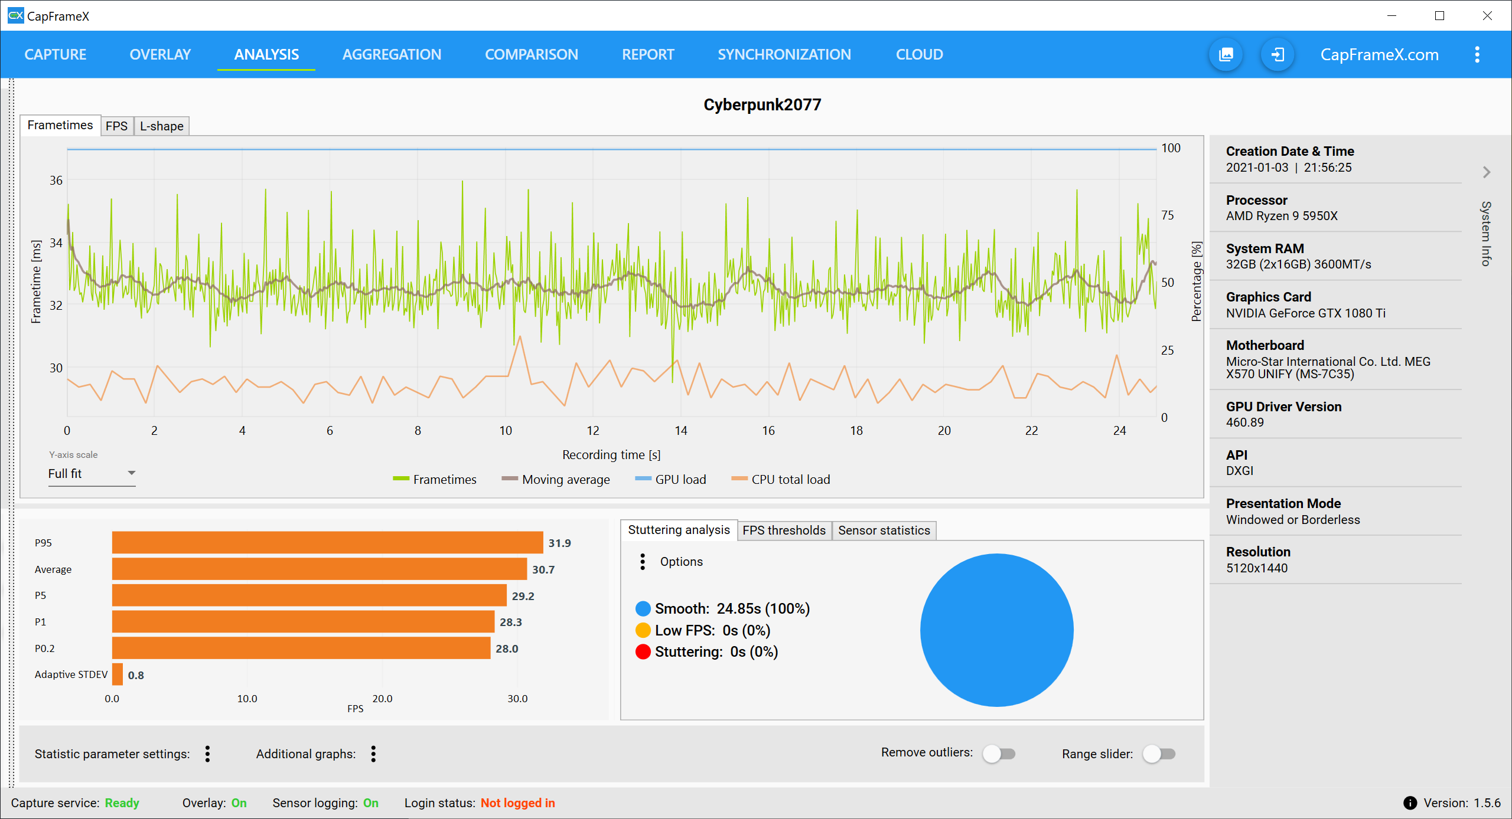Click the version info icon
The width and height of the screenshot is (1512, 819).
coord(1410,802)
